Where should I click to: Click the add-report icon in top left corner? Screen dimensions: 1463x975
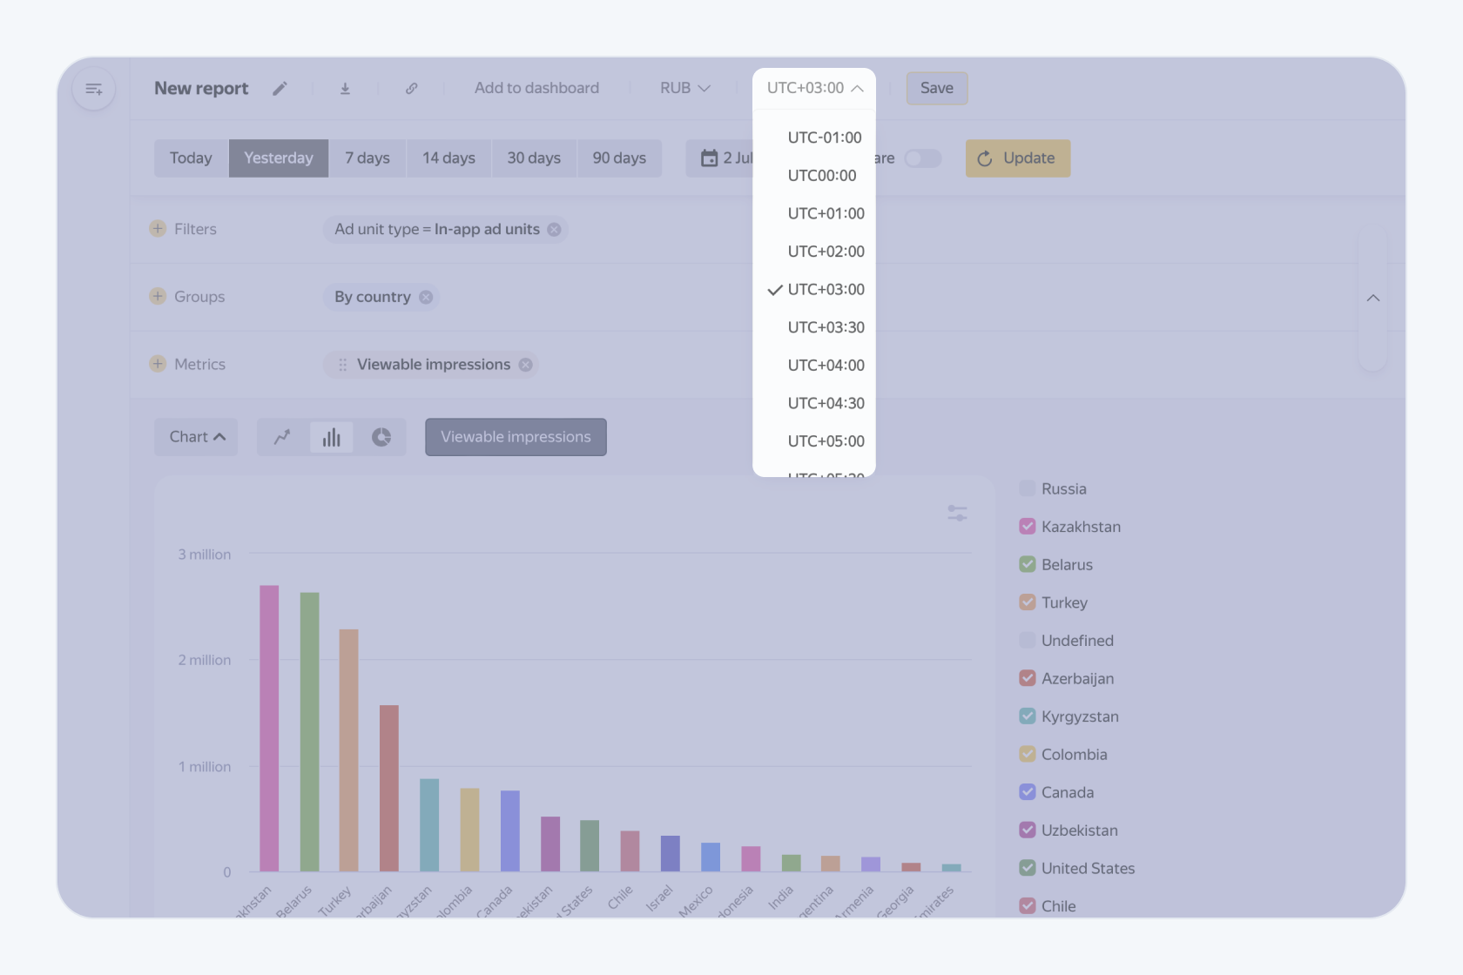coord(93,88)
